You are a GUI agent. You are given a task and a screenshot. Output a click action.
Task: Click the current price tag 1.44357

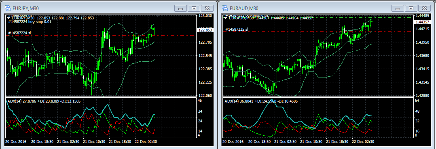[422, 22]
